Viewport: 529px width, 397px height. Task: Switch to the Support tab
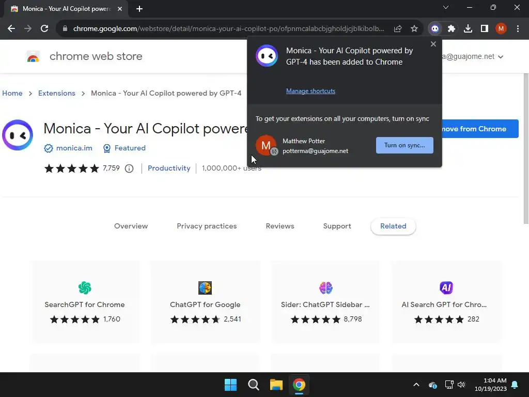337,226
